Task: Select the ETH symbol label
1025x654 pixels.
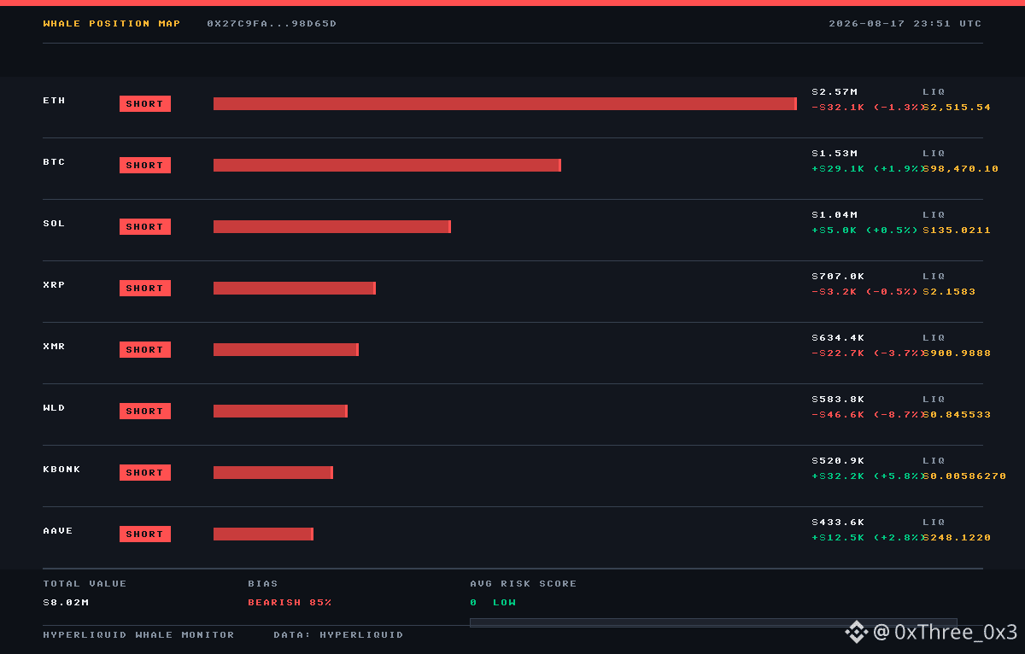Action: [55, 101]
